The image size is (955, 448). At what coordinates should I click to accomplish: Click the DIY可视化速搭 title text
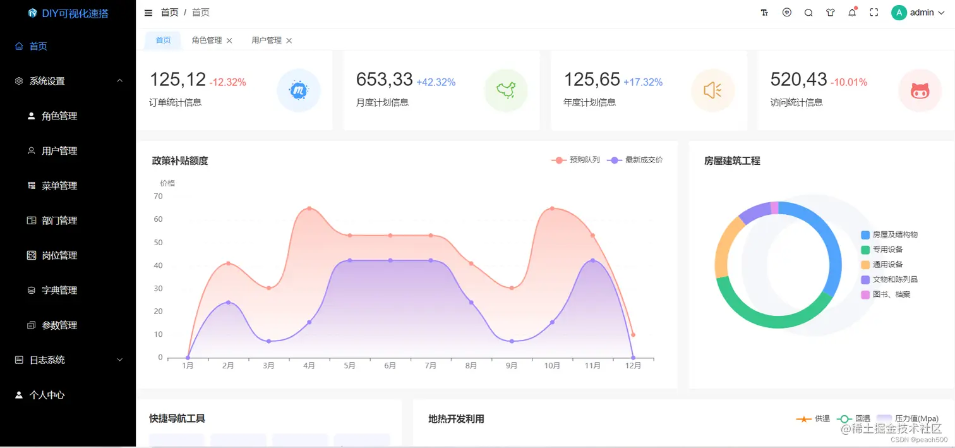click(75, 13)
